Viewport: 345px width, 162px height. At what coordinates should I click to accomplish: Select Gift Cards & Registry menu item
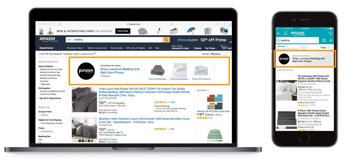click(135, 48)
